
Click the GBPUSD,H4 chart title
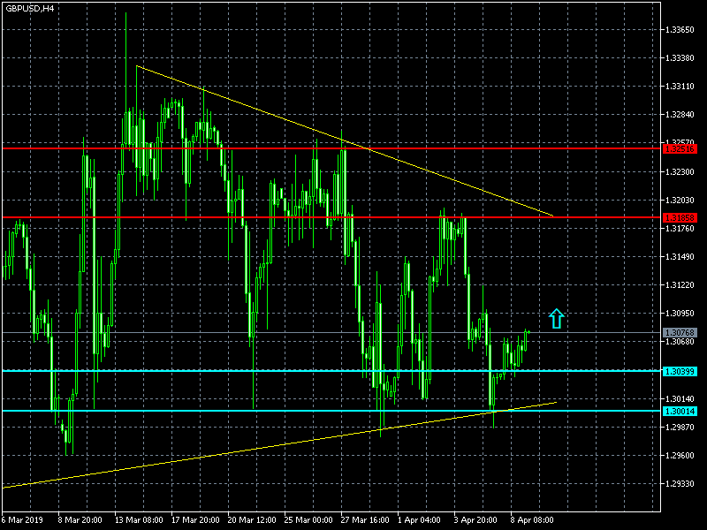[30, 8]
